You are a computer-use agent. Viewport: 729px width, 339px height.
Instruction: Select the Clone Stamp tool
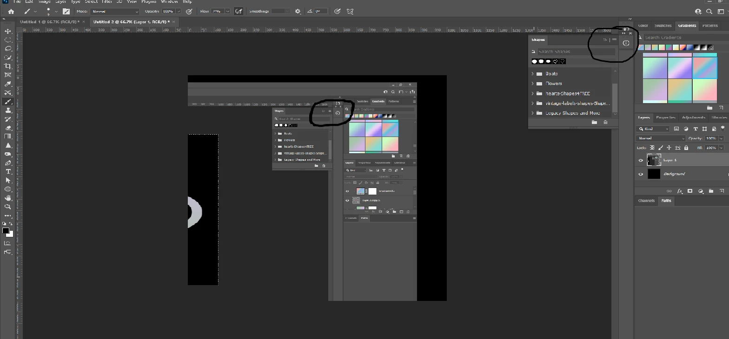(x=8, y=111)
